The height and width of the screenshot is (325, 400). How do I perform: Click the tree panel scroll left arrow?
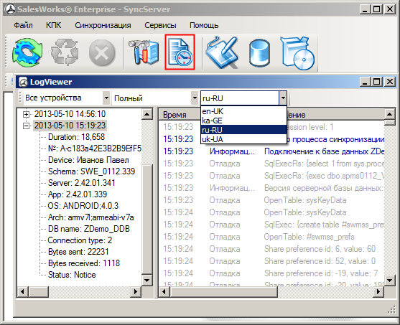coord(23,291)
